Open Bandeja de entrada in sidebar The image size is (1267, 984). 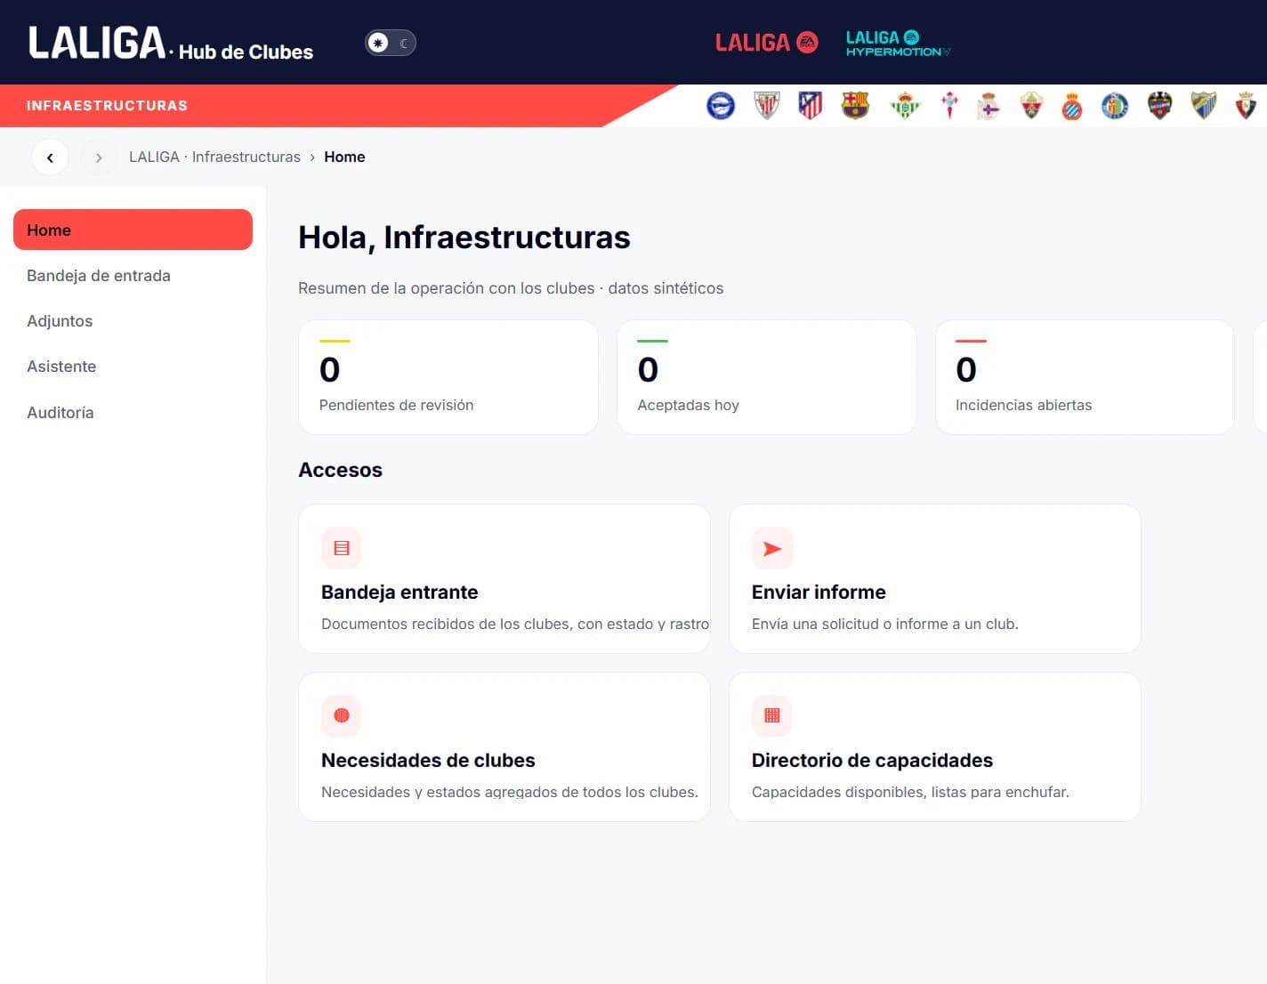tap(133, 276)
